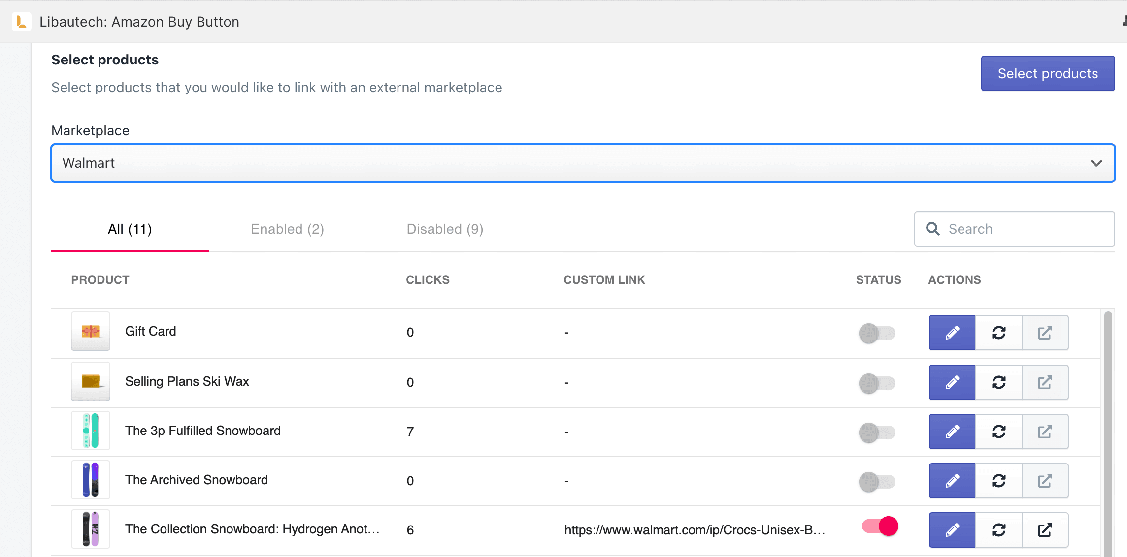Click the Select products button
Image resolution: width=1127 pixels, height=557 pixels.
1048,73
